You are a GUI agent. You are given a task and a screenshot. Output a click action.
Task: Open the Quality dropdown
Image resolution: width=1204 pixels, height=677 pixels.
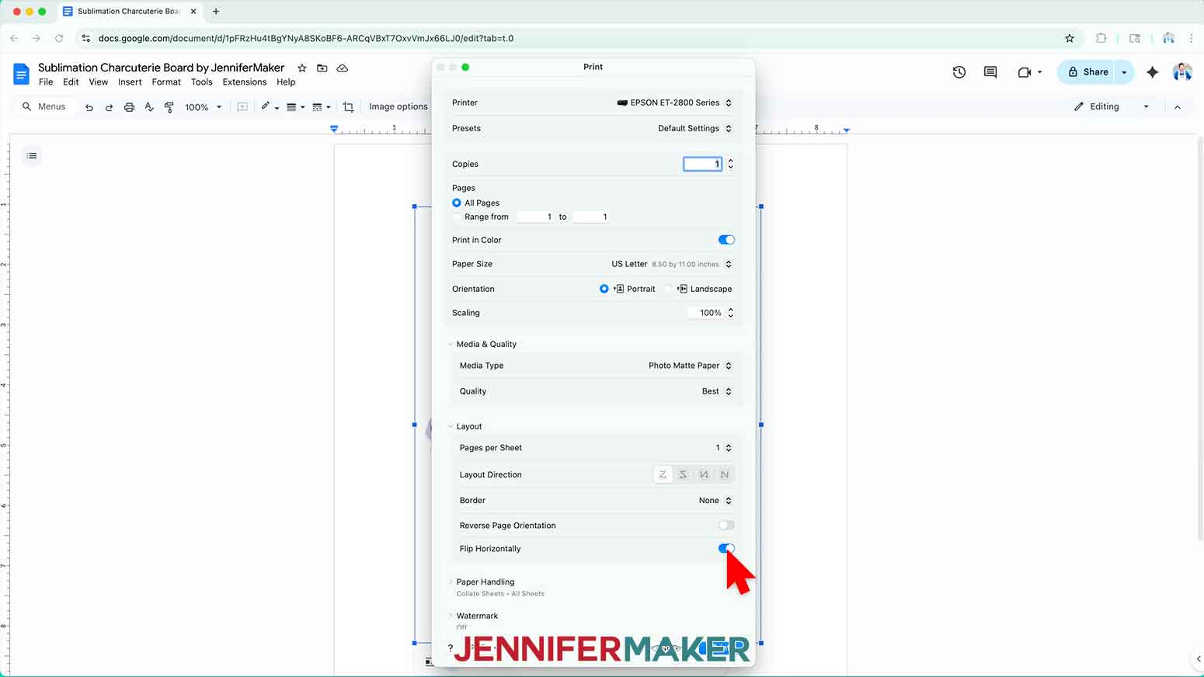[x=716, y=391]
